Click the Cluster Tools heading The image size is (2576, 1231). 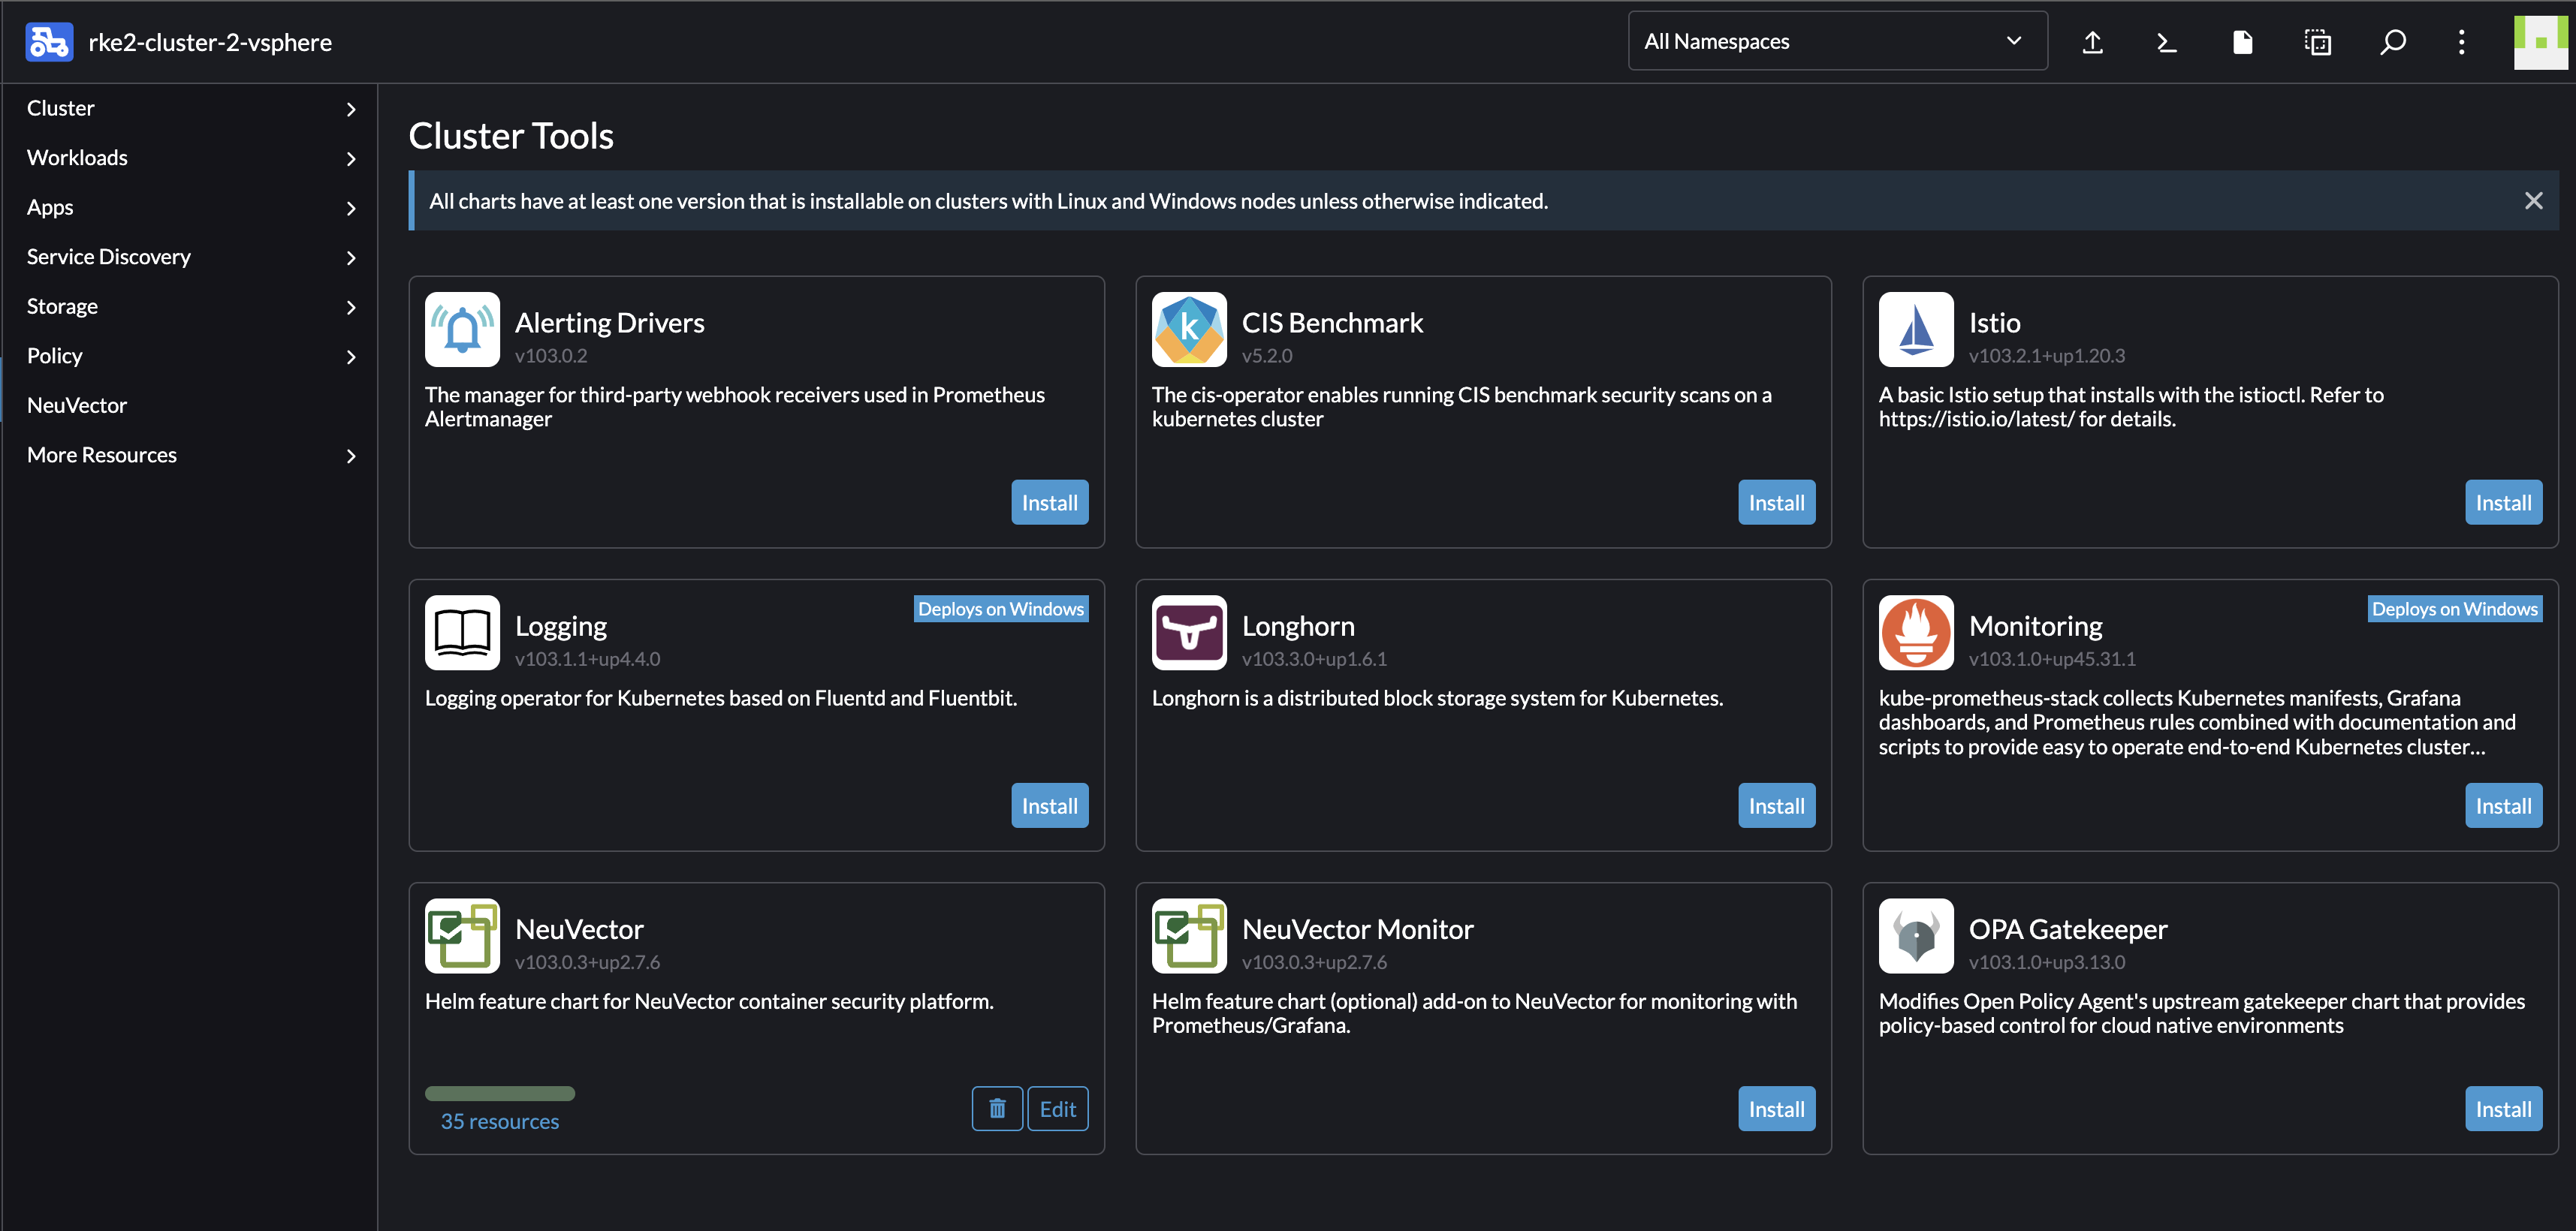[x=511, y=136]
